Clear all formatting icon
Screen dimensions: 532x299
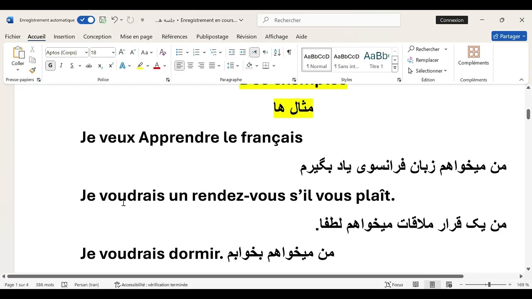(163, 52)
